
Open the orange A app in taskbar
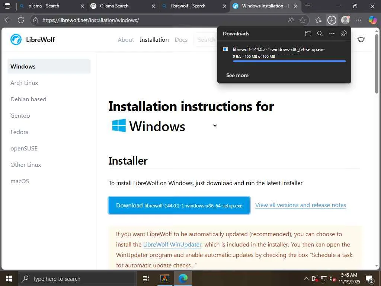164,279
